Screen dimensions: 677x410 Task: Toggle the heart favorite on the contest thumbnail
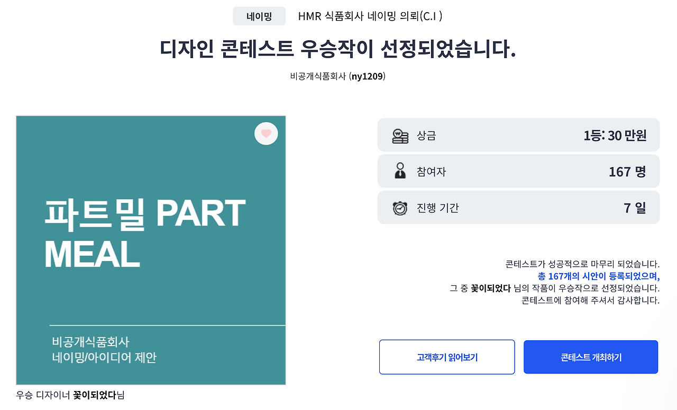click(266, 134)
